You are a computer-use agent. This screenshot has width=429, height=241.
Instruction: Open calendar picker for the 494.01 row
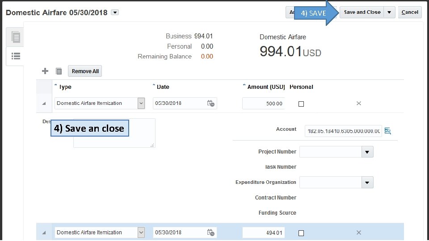tap(210, 233)
